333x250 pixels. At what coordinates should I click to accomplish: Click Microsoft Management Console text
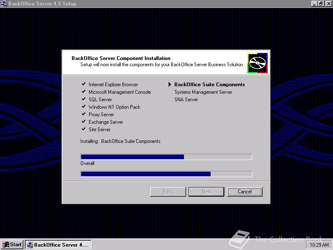(x=120, y=92)
